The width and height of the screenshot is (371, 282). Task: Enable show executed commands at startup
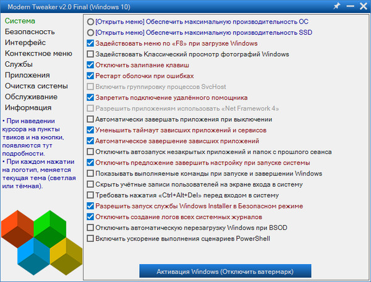[x=90, y=173]
